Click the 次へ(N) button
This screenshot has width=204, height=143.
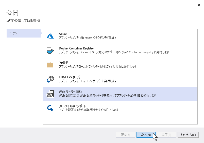[x=146, y=135]
